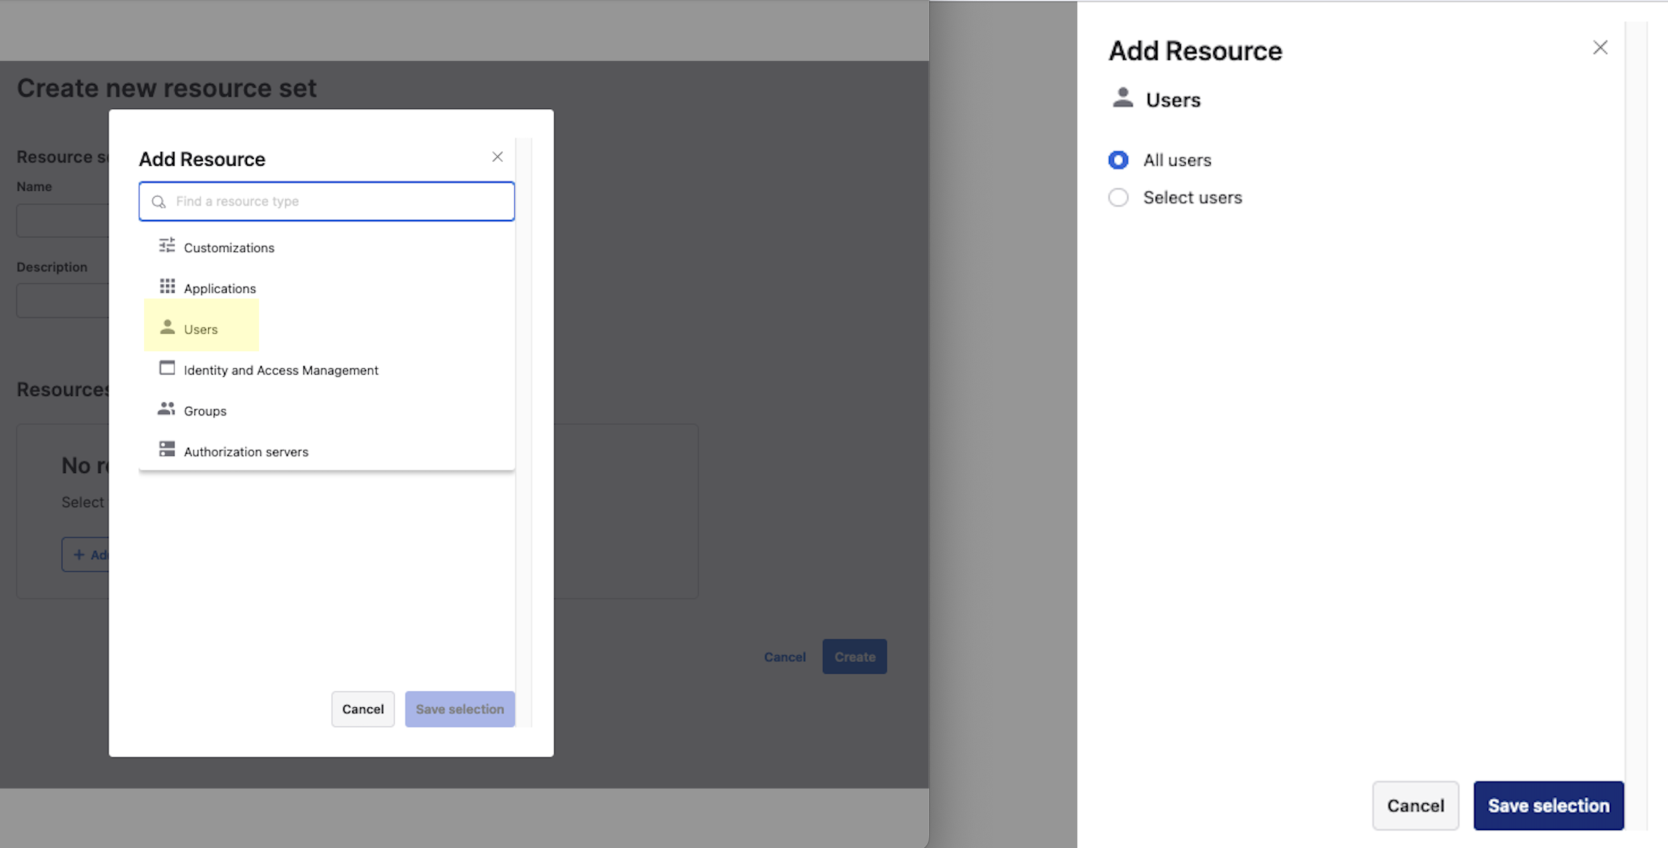Select All users radio button again
The width and height of the screenshot is (1668, 848).
[x=1118, y=160]
